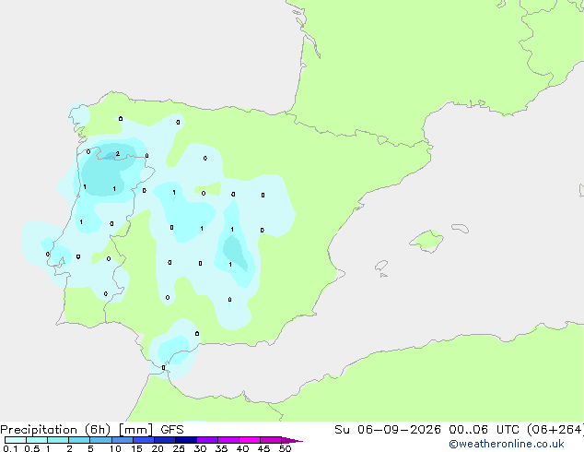Viewport: 584px width, 452px height.
Task: Click the Menorca island outline on the map
Action: [461, 228]
